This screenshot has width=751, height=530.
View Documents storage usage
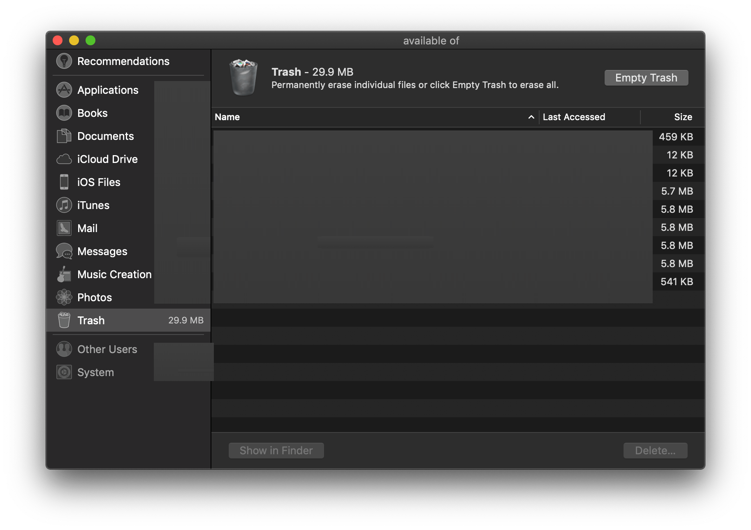(105, 136)
